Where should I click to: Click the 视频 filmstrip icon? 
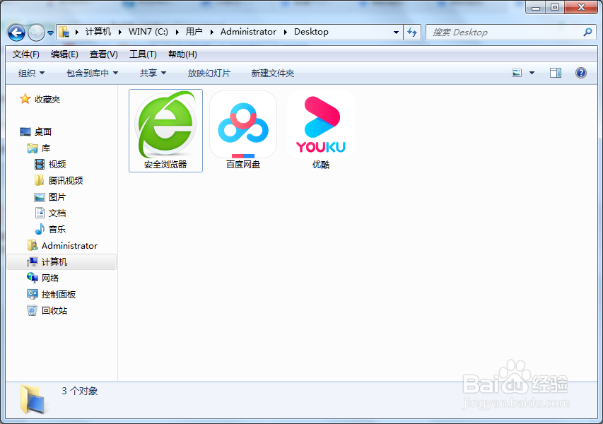coord(40,164)
